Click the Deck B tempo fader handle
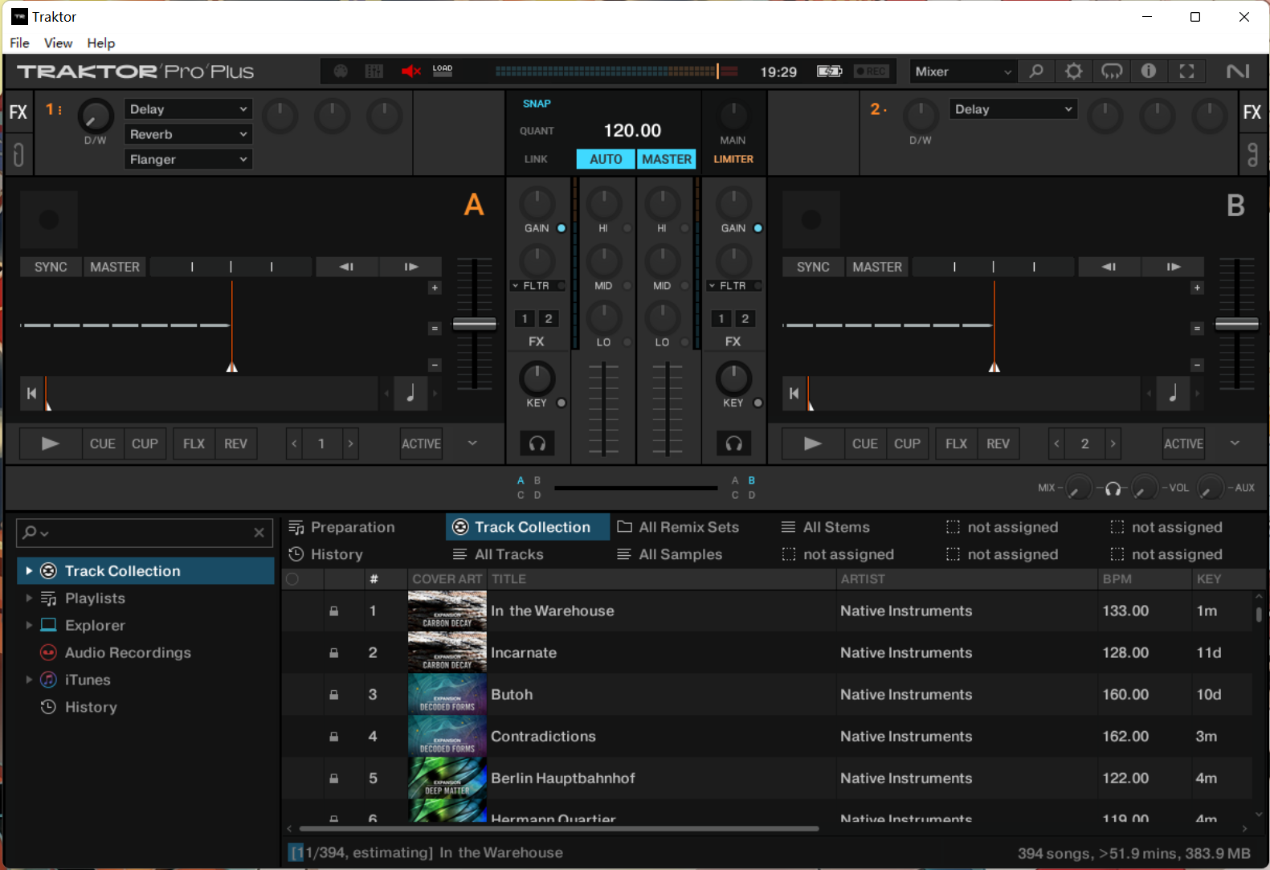The image size is (1270, 870). [1237, 324]
